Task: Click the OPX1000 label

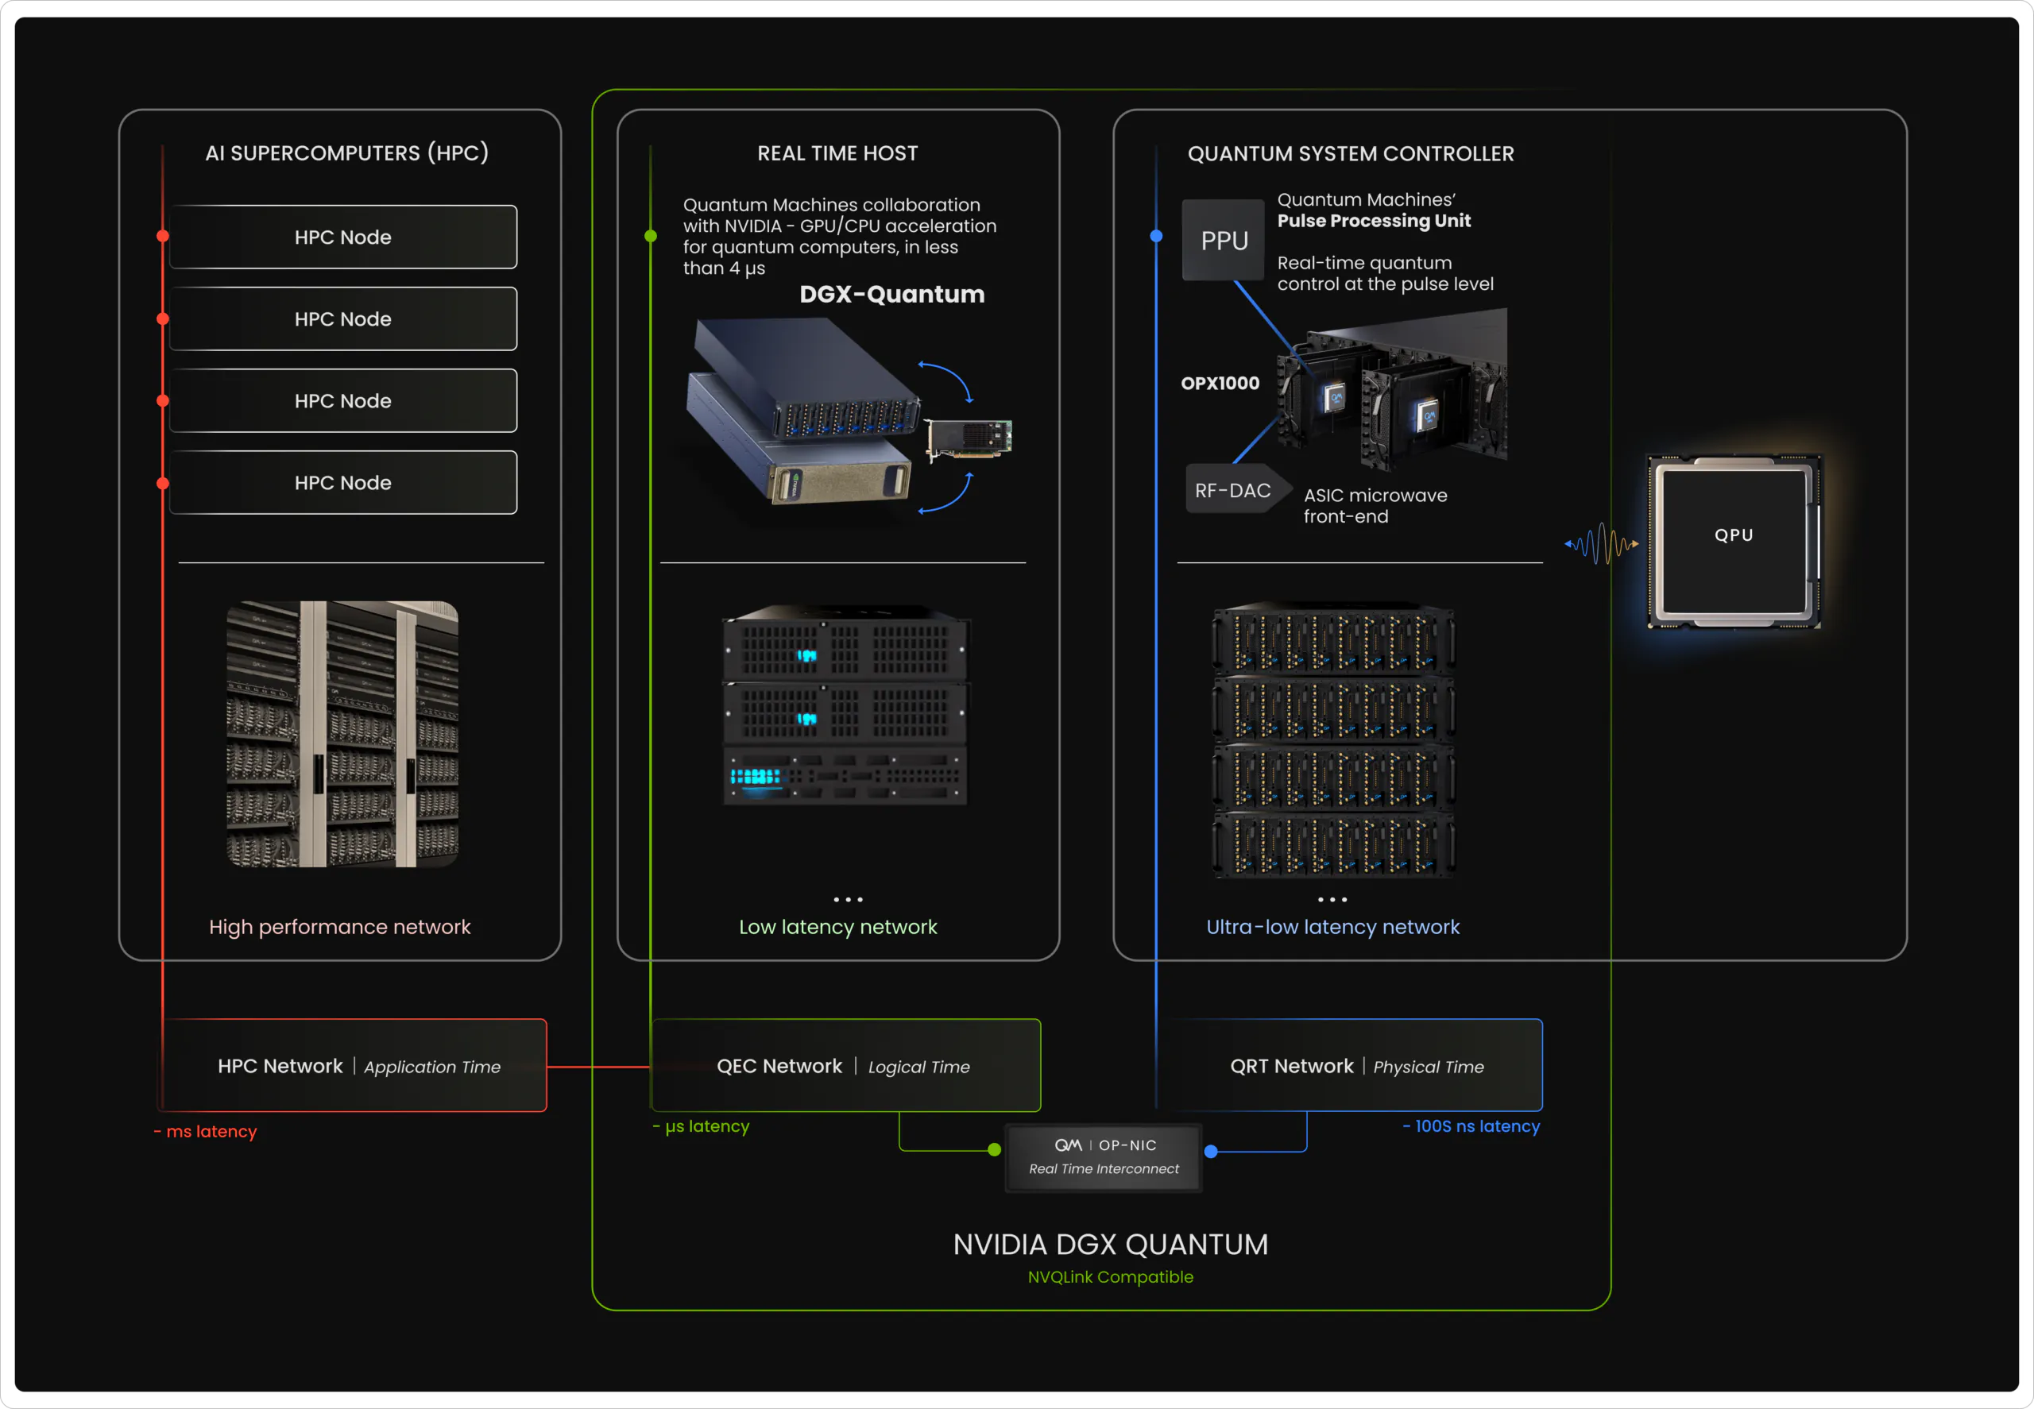Action: coord(1220,383)
